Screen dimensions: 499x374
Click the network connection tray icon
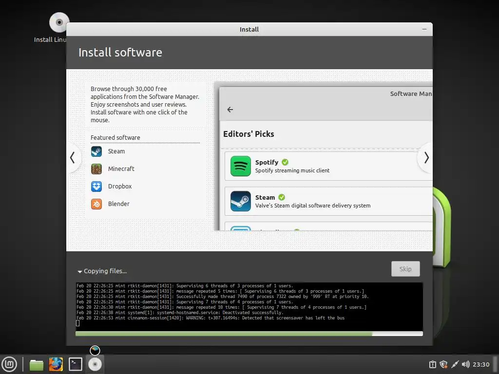click(x=455, y=364)
